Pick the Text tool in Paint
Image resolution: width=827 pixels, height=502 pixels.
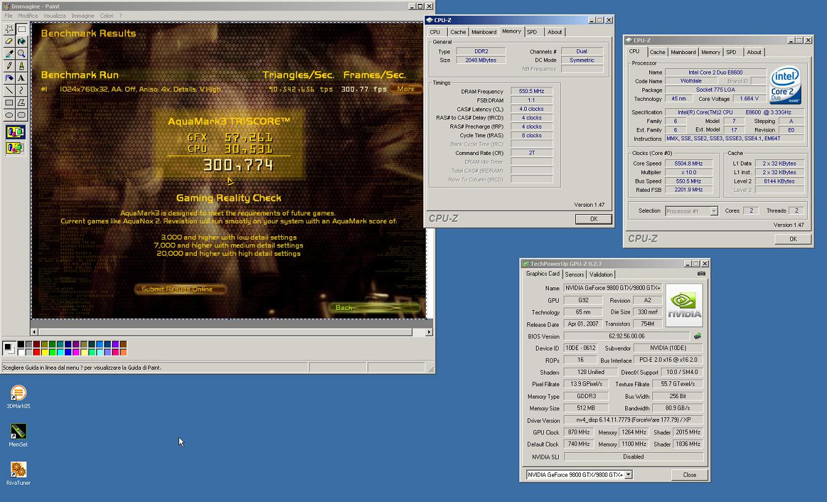point(22,78)
